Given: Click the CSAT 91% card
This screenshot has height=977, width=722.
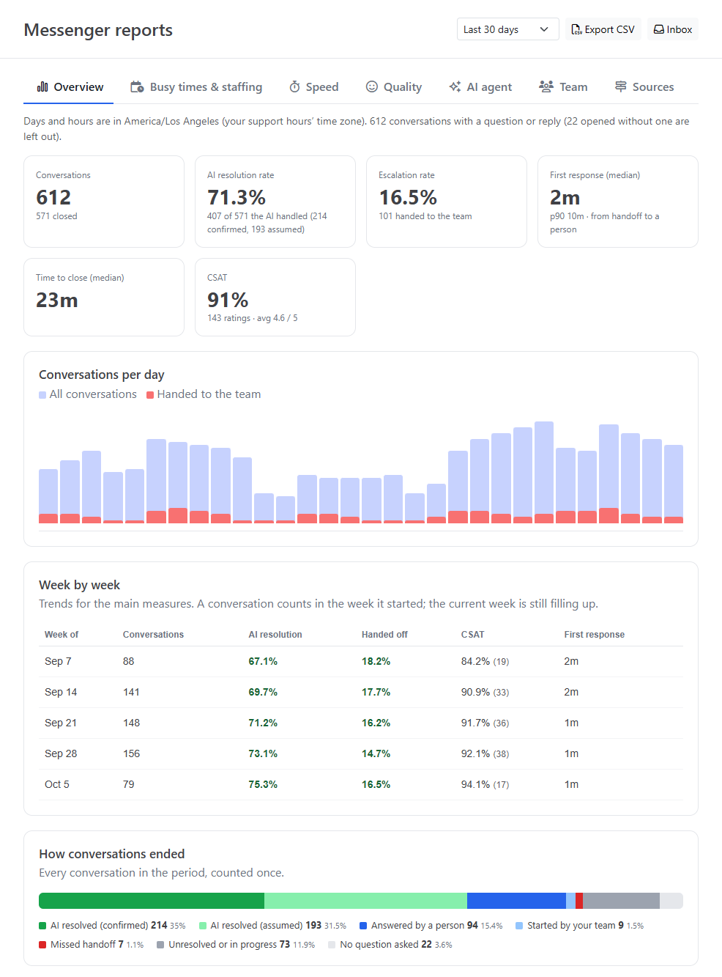Looking at the screenshot, I should [x=275, y=297].
